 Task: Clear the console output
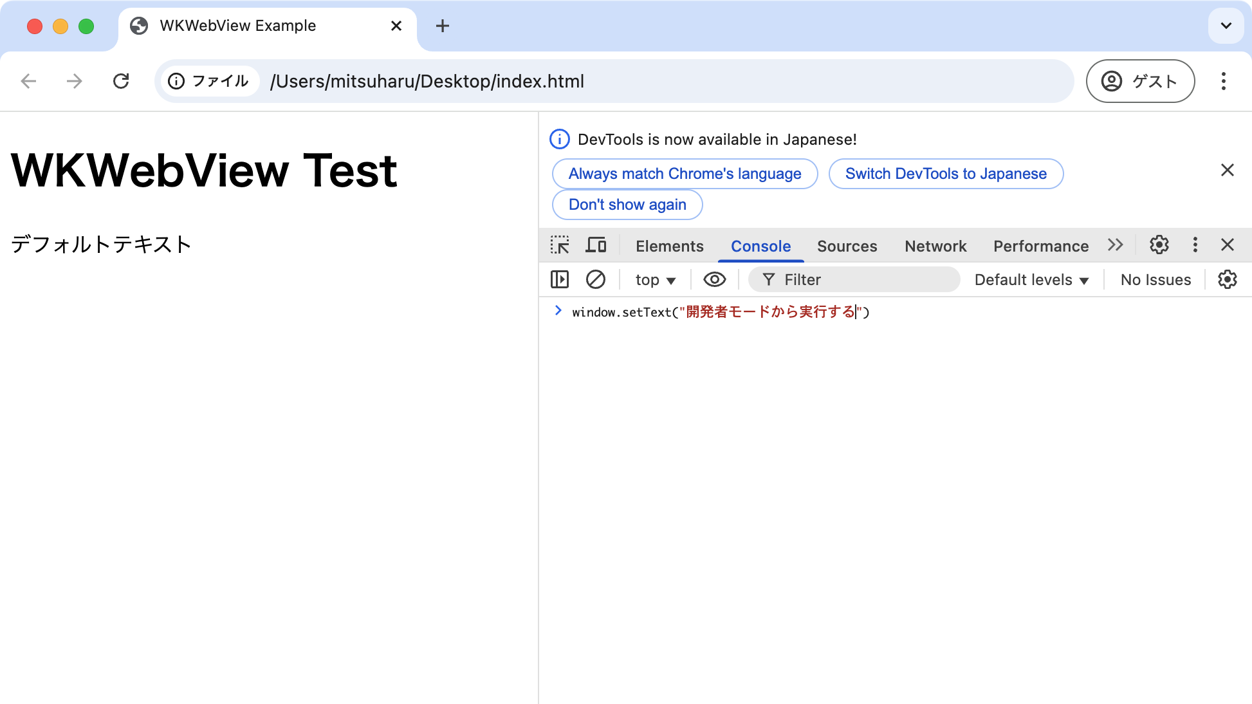click(596, 279)
